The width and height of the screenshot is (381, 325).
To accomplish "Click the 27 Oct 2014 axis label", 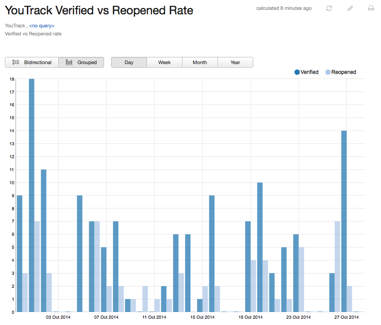I will 346,317.
